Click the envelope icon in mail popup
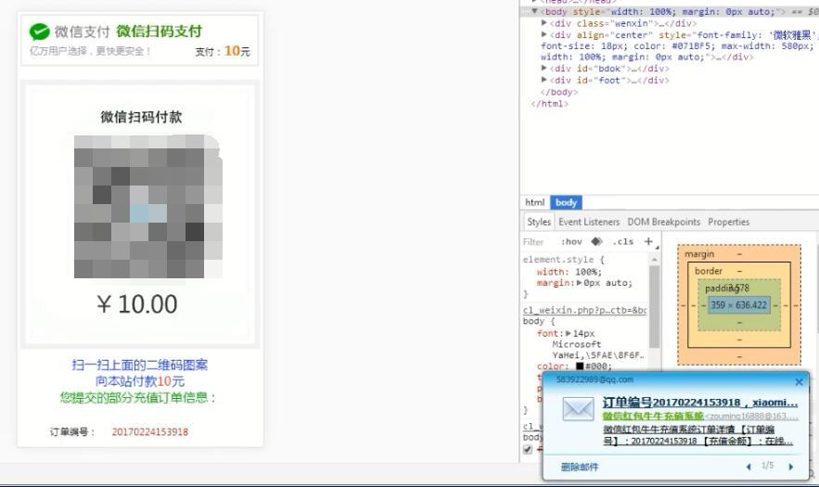The image size is (819, 487). coord(578,409)
